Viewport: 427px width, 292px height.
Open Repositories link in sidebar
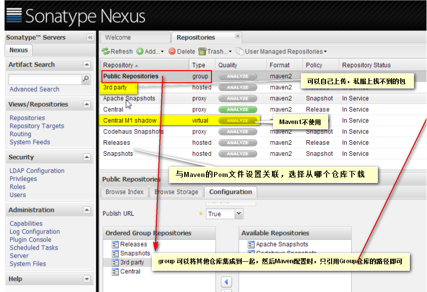(27, 118)
